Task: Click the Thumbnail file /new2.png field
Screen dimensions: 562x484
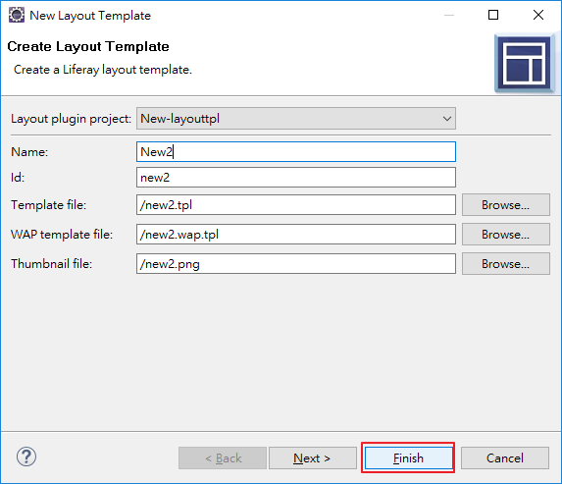Action: pyautogui.click(x=296, y=264)
